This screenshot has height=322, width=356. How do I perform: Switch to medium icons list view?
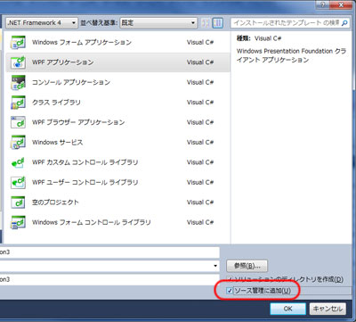(x=218, y=23)
